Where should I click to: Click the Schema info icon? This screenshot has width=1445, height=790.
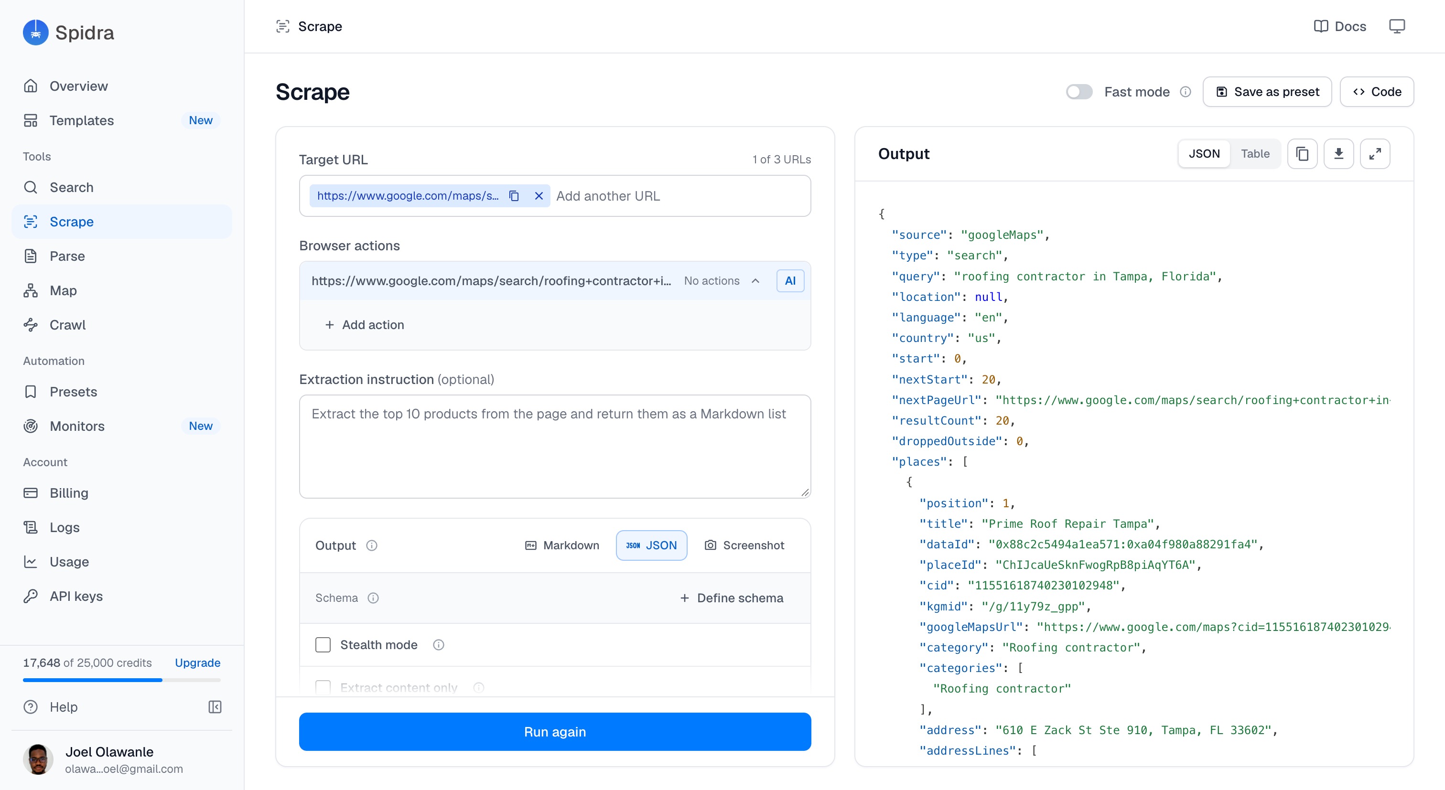coord(373,598)
